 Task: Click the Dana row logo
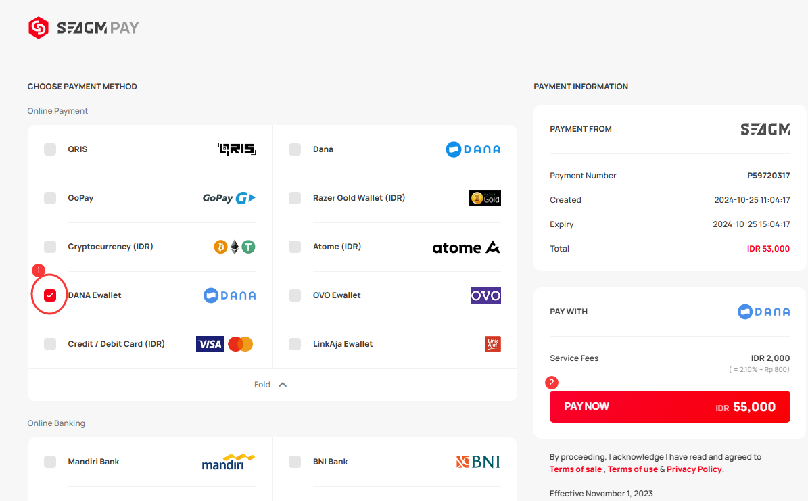[473, 149]
